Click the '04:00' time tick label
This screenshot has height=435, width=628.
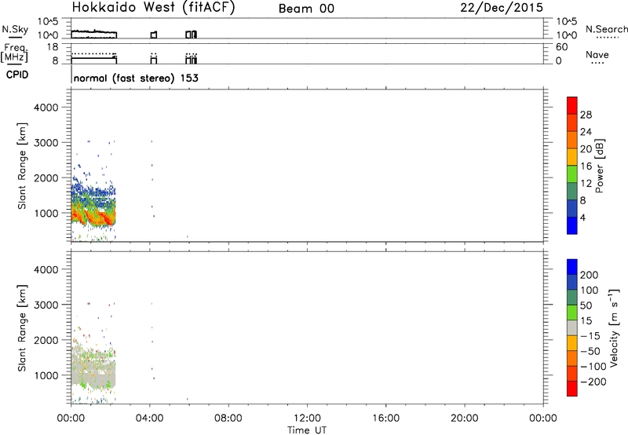pos(149,419)
